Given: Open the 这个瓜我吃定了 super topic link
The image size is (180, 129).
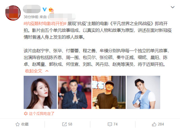Looking at the screenshot, I should 41,114.
